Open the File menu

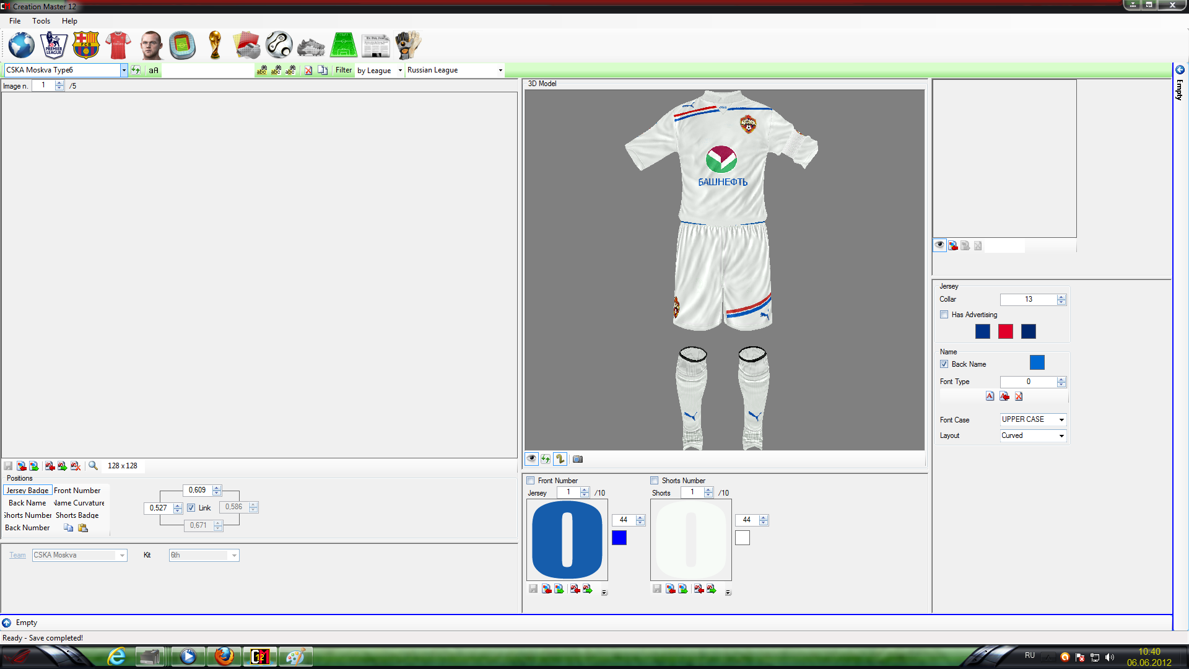pos(15,21)
